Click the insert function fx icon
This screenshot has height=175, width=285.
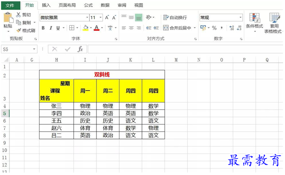tap(80, 49)
